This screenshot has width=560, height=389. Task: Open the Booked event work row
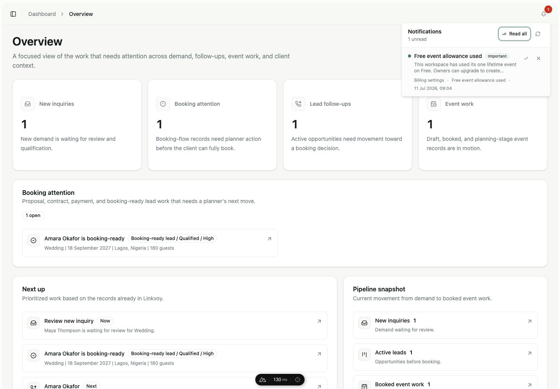445,383
